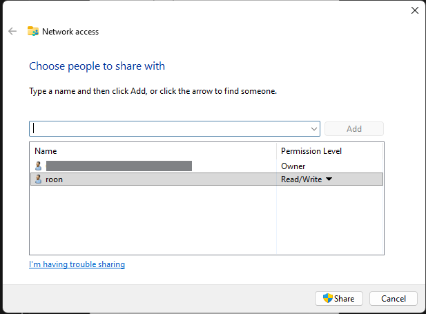Click the Owner permission text

tap(293, 166)
